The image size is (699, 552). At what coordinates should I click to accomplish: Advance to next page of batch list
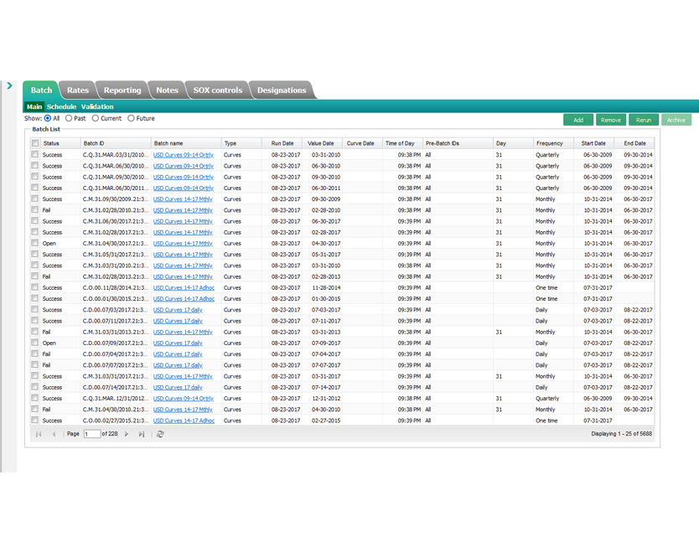tap(127, 434)
